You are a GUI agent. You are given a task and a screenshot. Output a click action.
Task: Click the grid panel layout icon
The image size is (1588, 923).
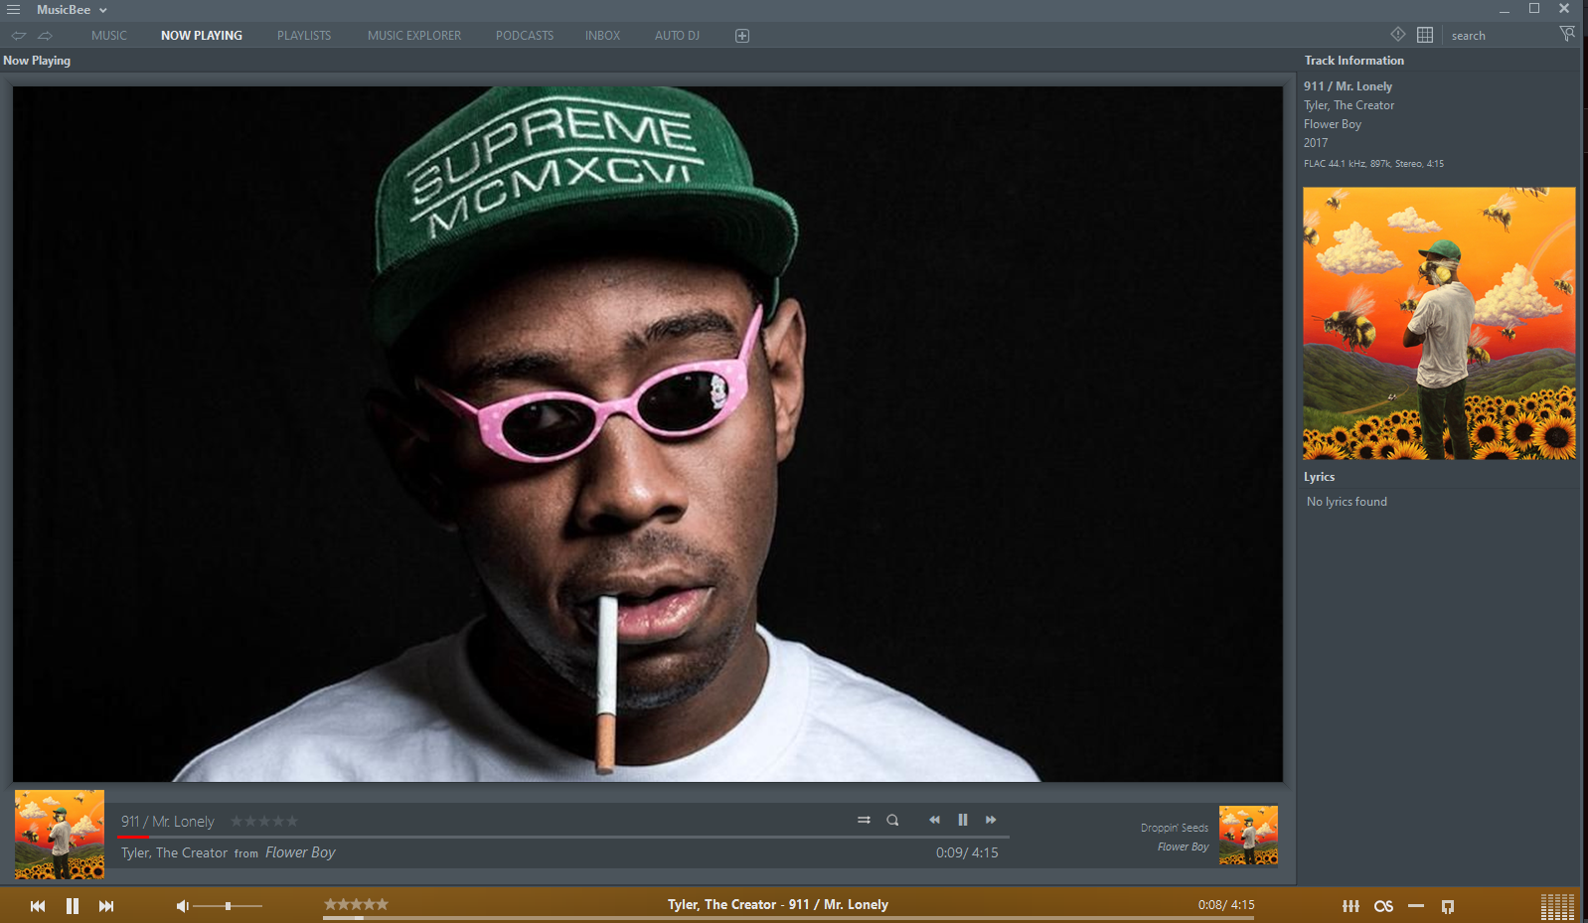[x=1424, y=35]
